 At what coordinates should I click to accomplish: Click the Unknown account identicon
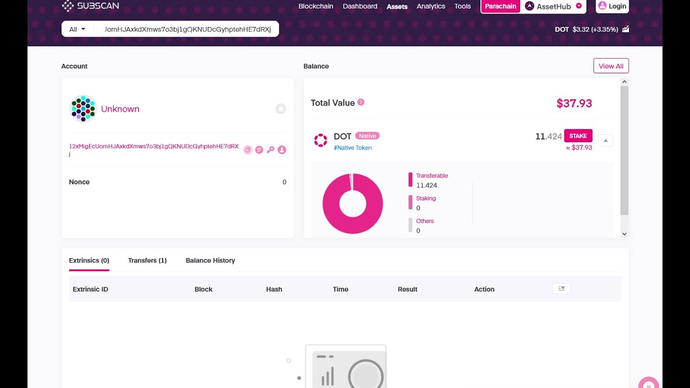point(83,108)
